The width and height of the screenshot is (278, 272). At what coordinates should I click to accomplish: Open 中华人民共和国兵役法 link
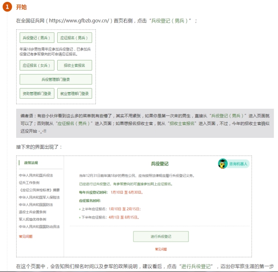click(36, 175)
